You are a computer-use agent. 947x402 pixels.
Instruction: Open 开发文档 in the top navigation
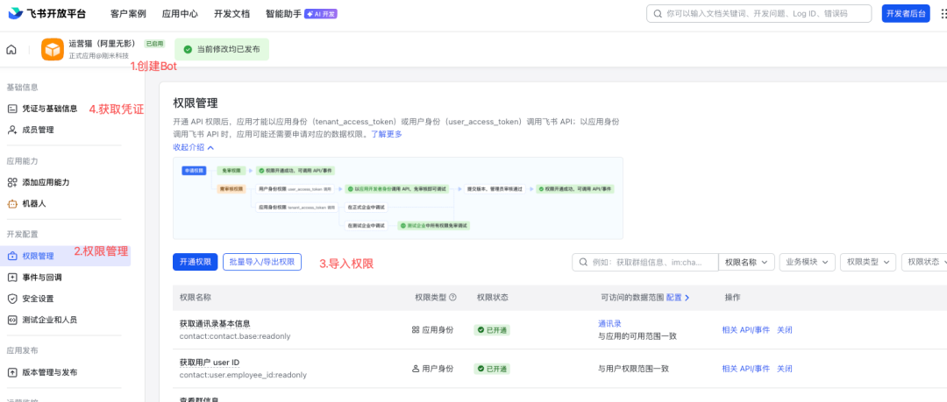tap(232, 14)
